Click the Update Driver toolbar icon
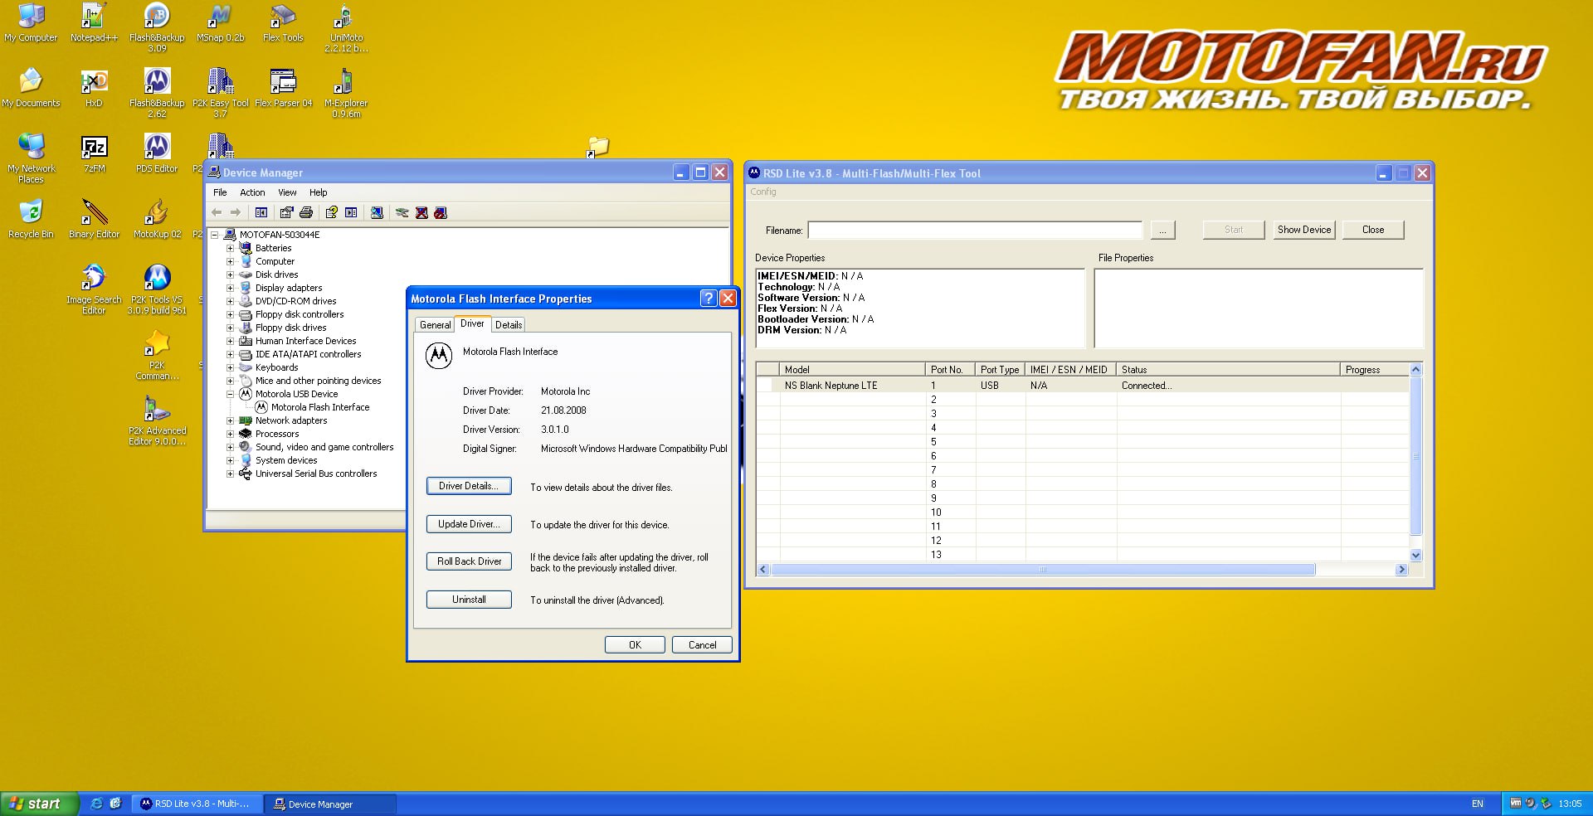 click(x=402, y=213)
